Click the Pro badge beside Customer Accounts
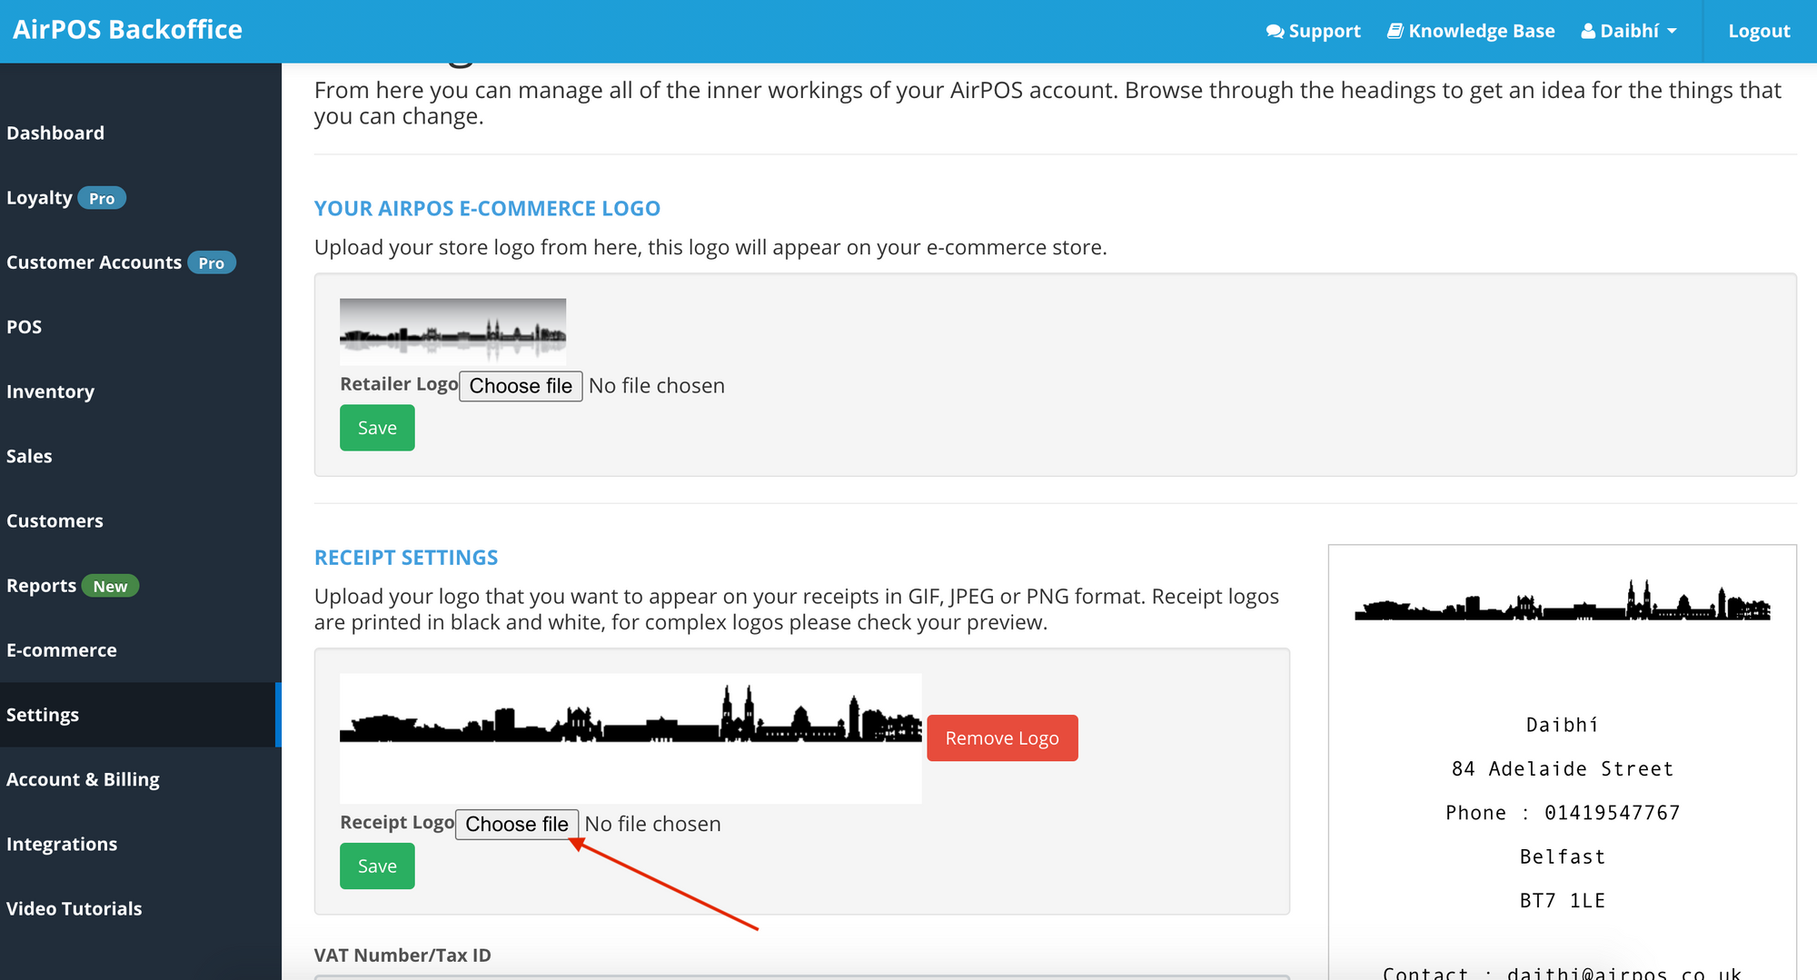 212,262
